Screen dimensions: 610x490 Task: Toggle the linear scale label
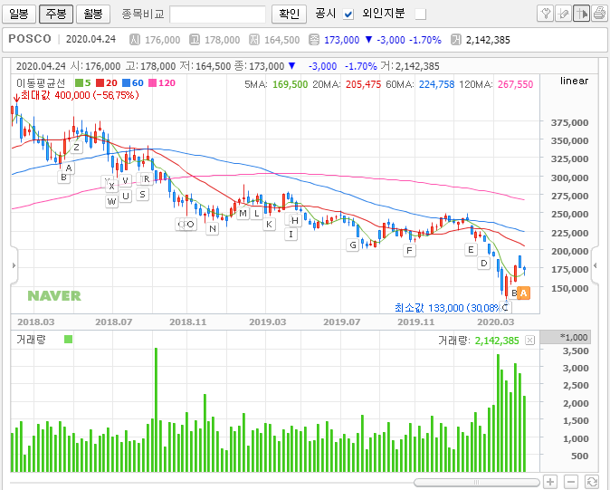click(x=574, y=81)
